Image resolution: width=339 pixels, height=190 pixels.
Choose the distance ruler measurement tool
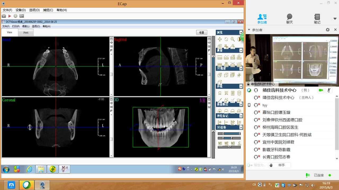220,57
